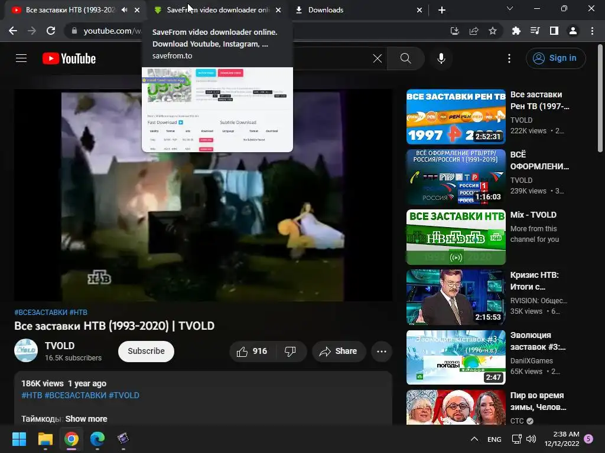Viewport: 605px width, 453px height.
Task: Open media controls in Chrome toolbar
Action: 535,31
